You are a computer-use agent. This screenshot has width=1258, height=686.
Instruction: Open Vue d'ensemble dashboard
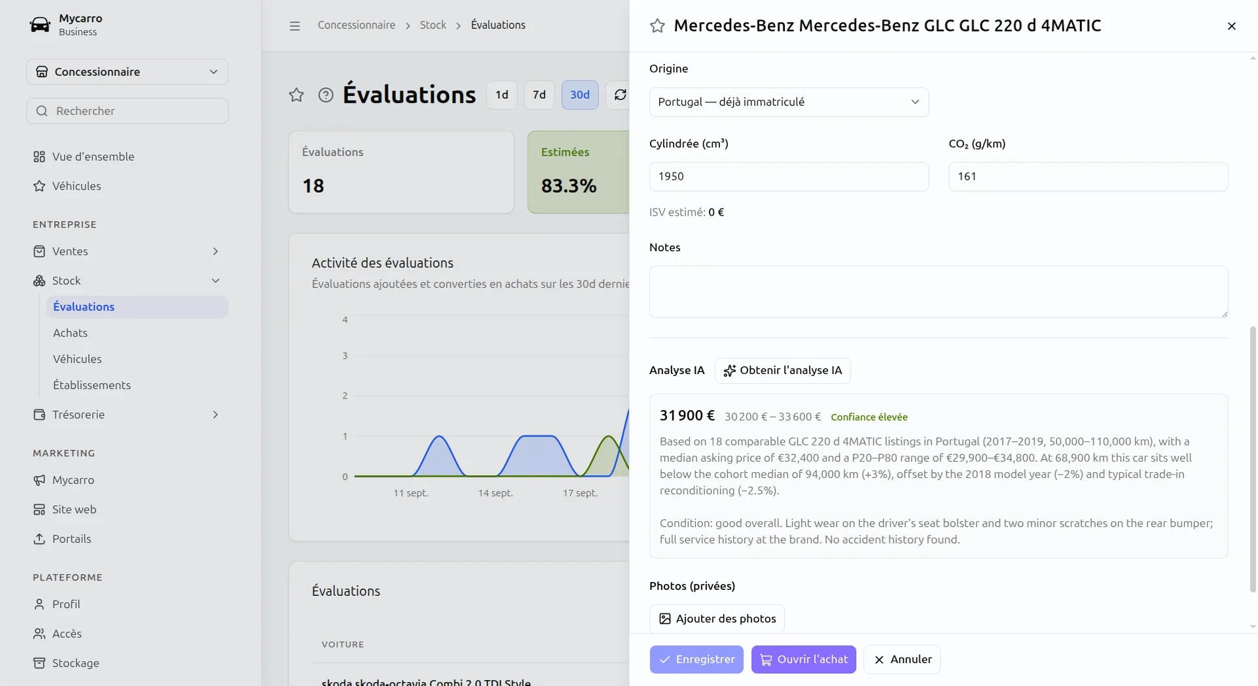[x=127, y=156]
